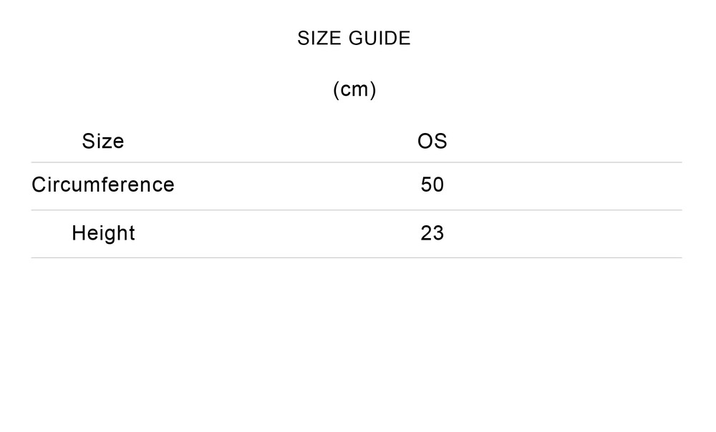Screen dimensions: 716x432
Task: Click the divider line below the Size row
Action: click(x=357, y=162)
